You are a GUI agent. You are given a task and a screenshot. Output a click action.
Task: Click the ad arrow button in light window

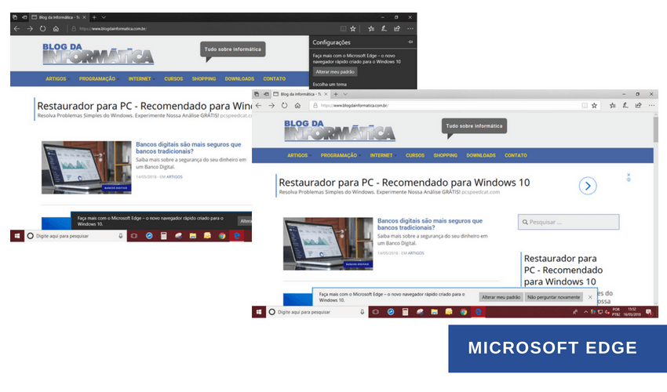588,186
